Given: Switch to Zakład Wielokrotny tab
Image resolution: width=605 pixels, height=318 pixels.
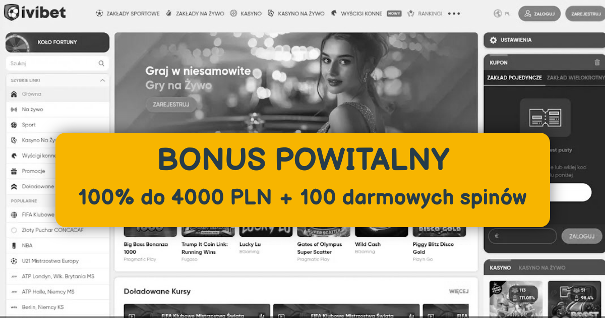Looking at the screenshot, I should [x=575, y=78].
